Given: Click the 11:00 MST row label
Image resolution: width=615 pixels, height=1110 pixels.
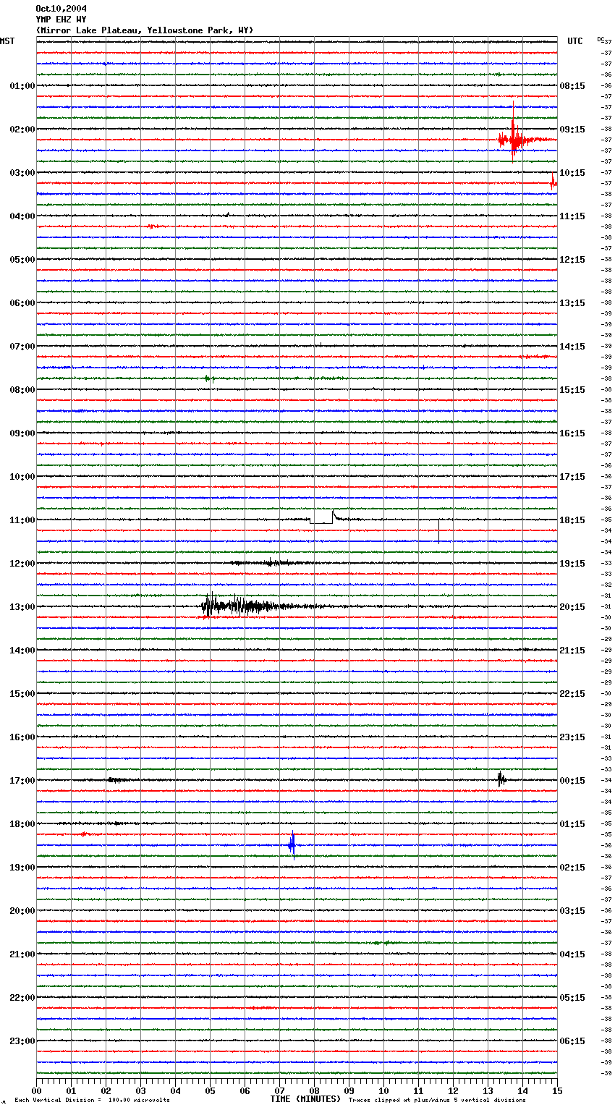Looking at the screenshot, I should tap(22, 520).
